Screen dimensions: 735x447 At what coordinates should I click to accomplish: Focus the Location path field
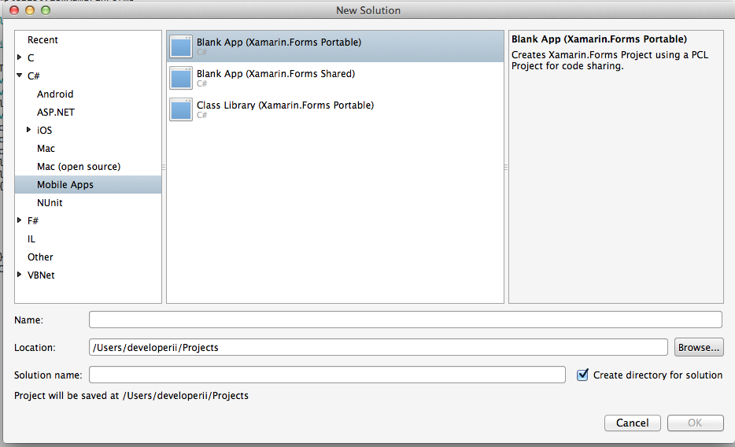point(379,347)
